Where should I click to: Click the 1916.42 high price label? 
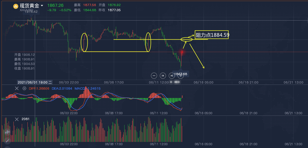pos(31,11)
